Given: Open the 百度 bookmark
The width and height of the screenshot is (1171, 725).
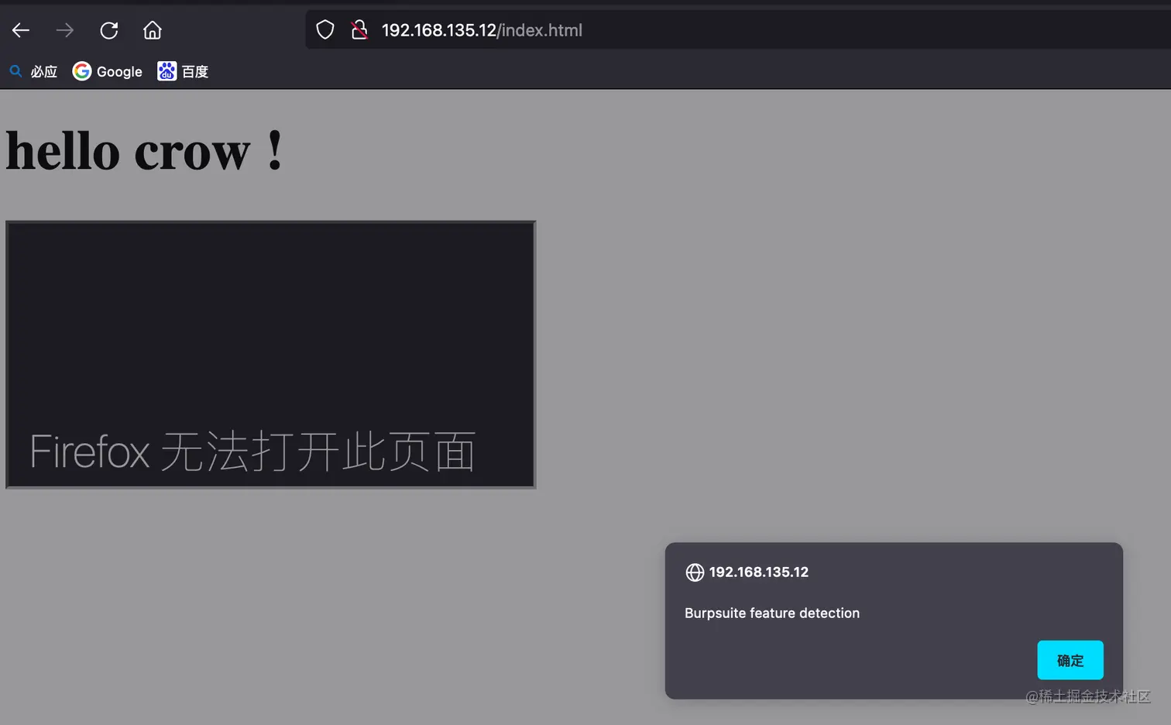Looking at the screenshot, I should point(183,71).
